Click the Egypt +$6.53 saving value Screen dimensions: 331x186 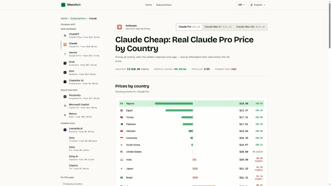tap(259, 110)
